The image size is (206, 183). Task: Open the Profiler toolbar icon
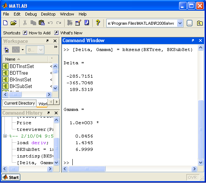tap(87, 23)
